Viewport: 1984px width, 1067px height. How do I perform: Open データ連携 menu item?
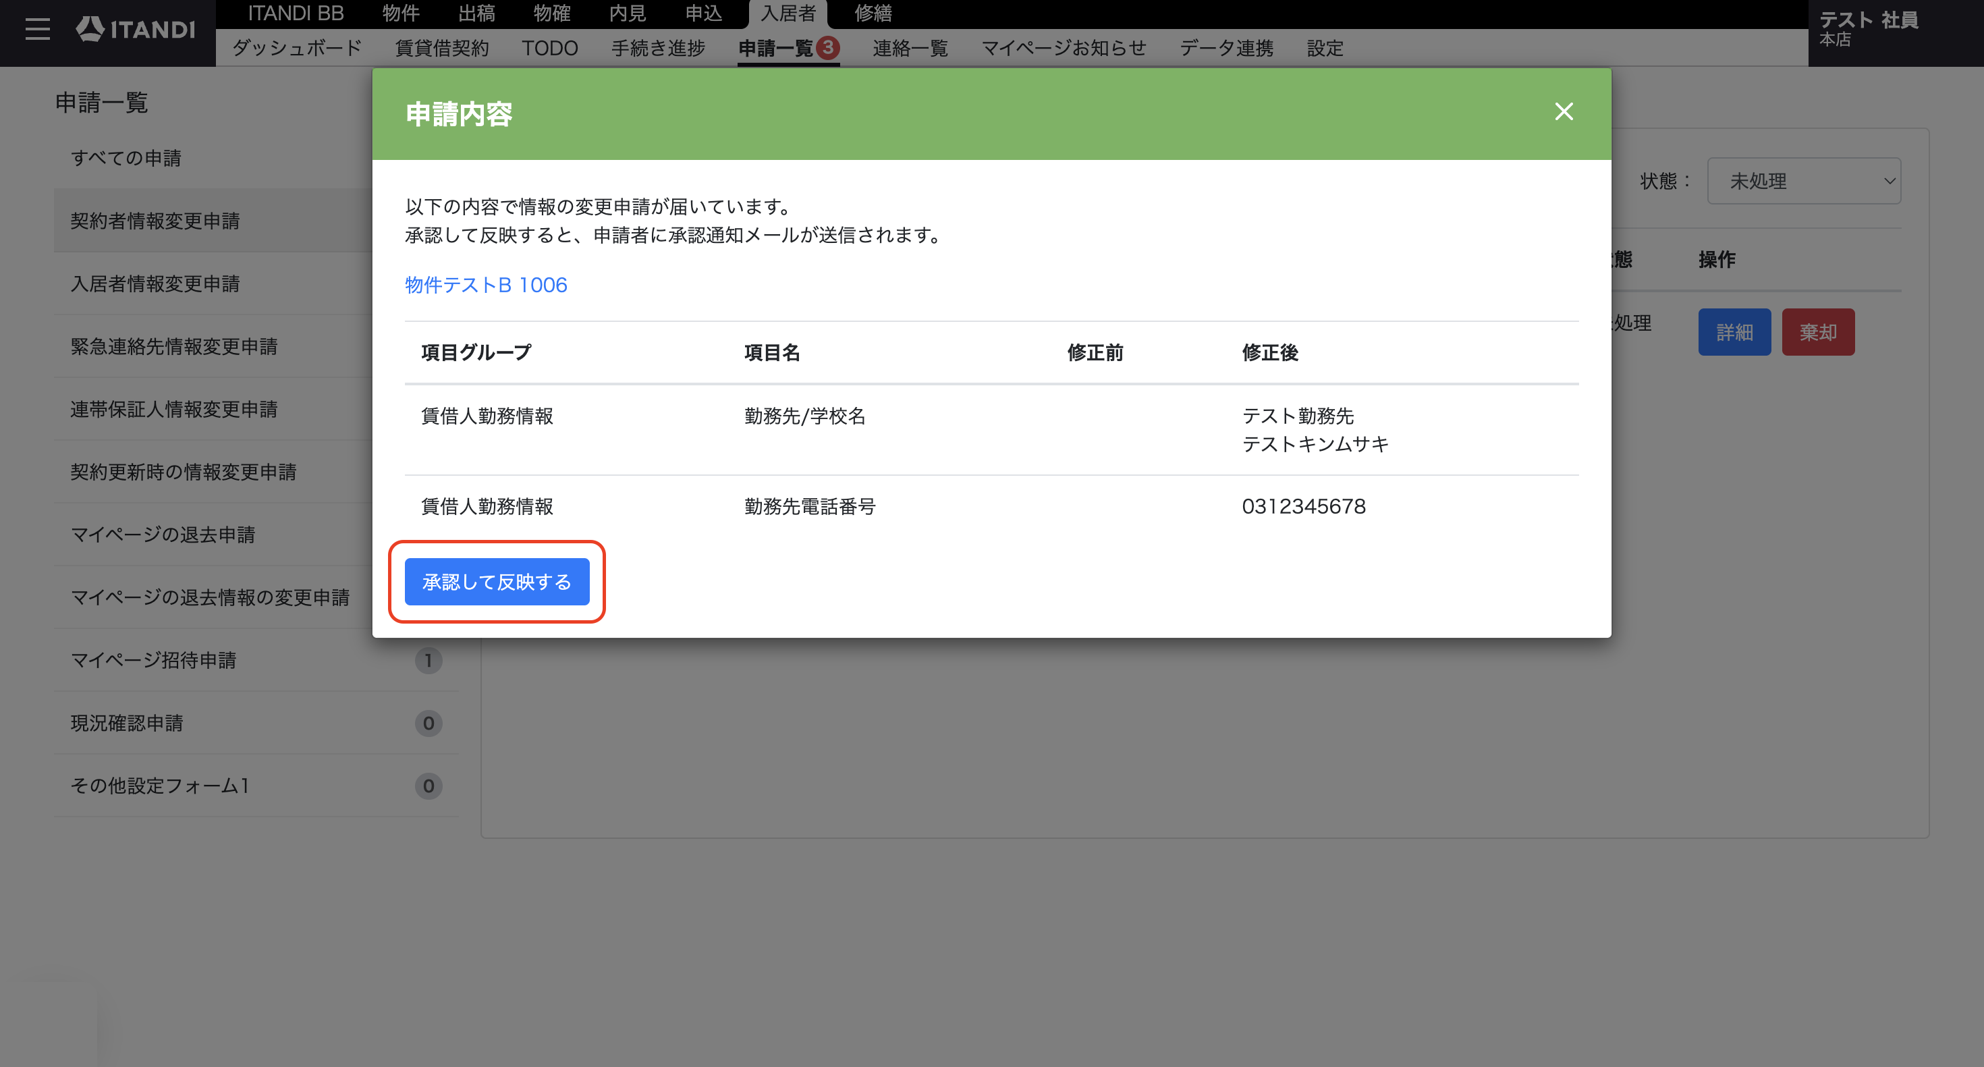(1227, 49)
